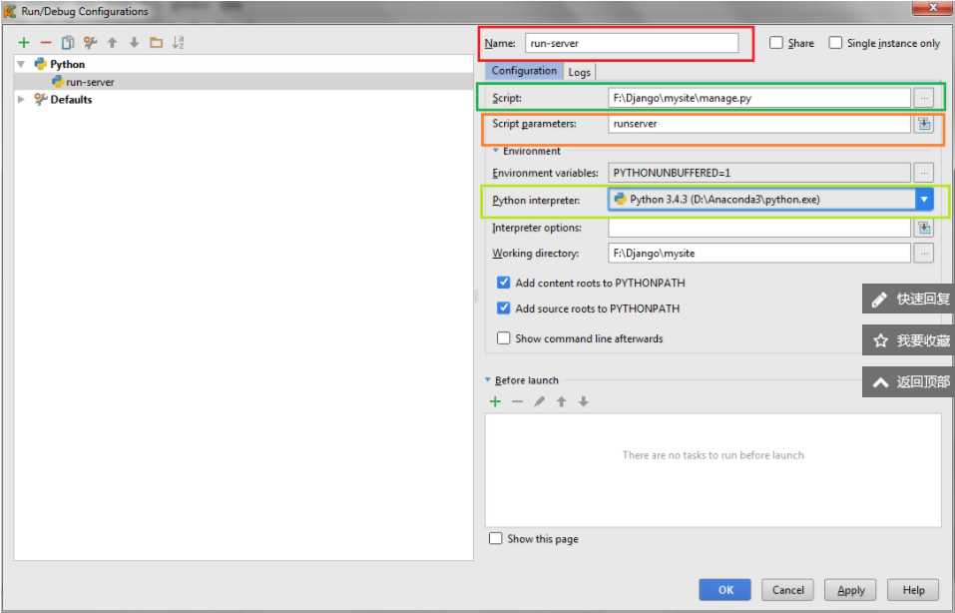Click the Script parameters input field

tap(759, 124)
